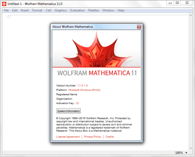
Task: Click the red Mathematica spikey logo image
Action: [96, 49]
